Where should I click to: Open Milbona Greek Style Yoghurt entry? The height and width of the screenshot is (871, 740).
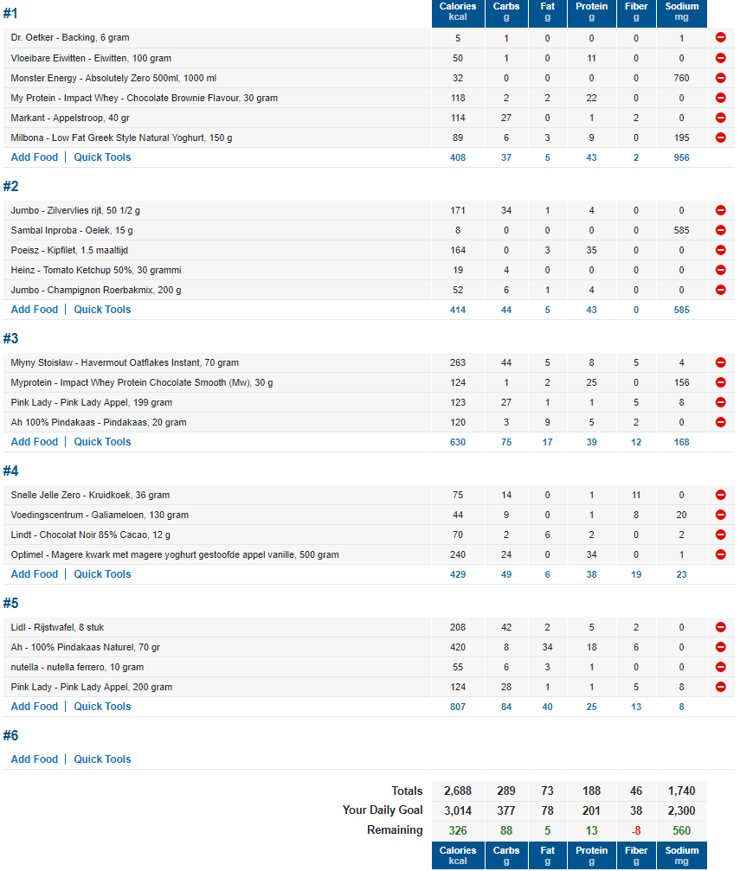coord(121,138)
